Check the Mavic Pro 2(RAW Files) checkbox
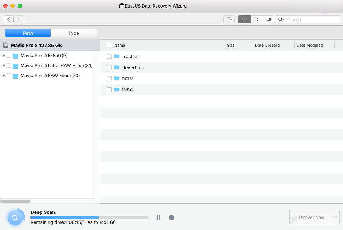The height and width of the screenshot is (230, 343). tap(9, 75)
